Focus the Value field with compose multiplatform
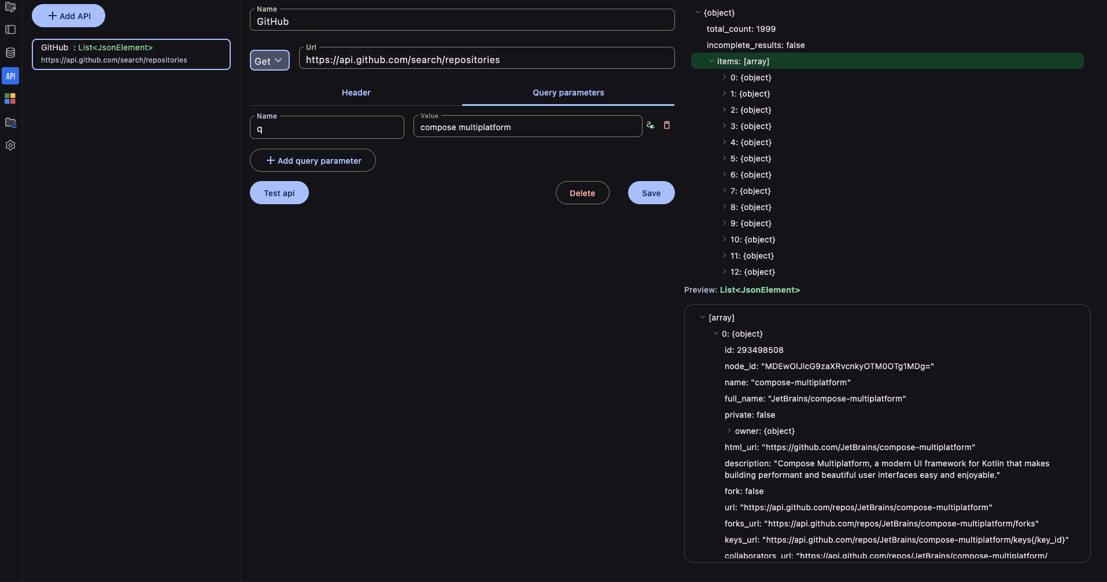1107x582 pixels. pos(527,127)
